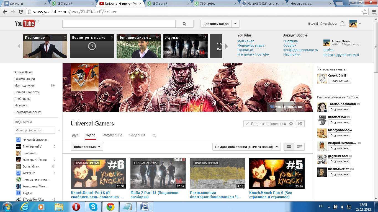
Task: Open Skype from the taskbar
Action: pos(93,207)
